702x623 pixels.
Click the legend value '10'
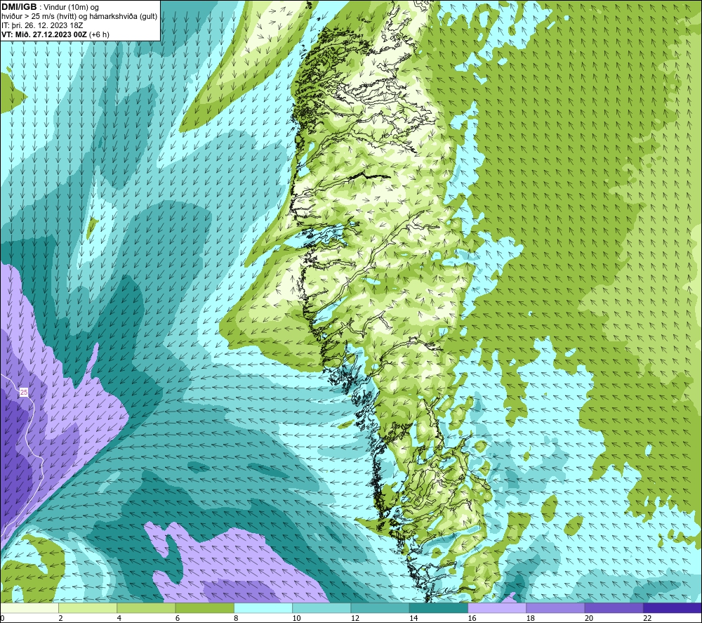[296, 618]
